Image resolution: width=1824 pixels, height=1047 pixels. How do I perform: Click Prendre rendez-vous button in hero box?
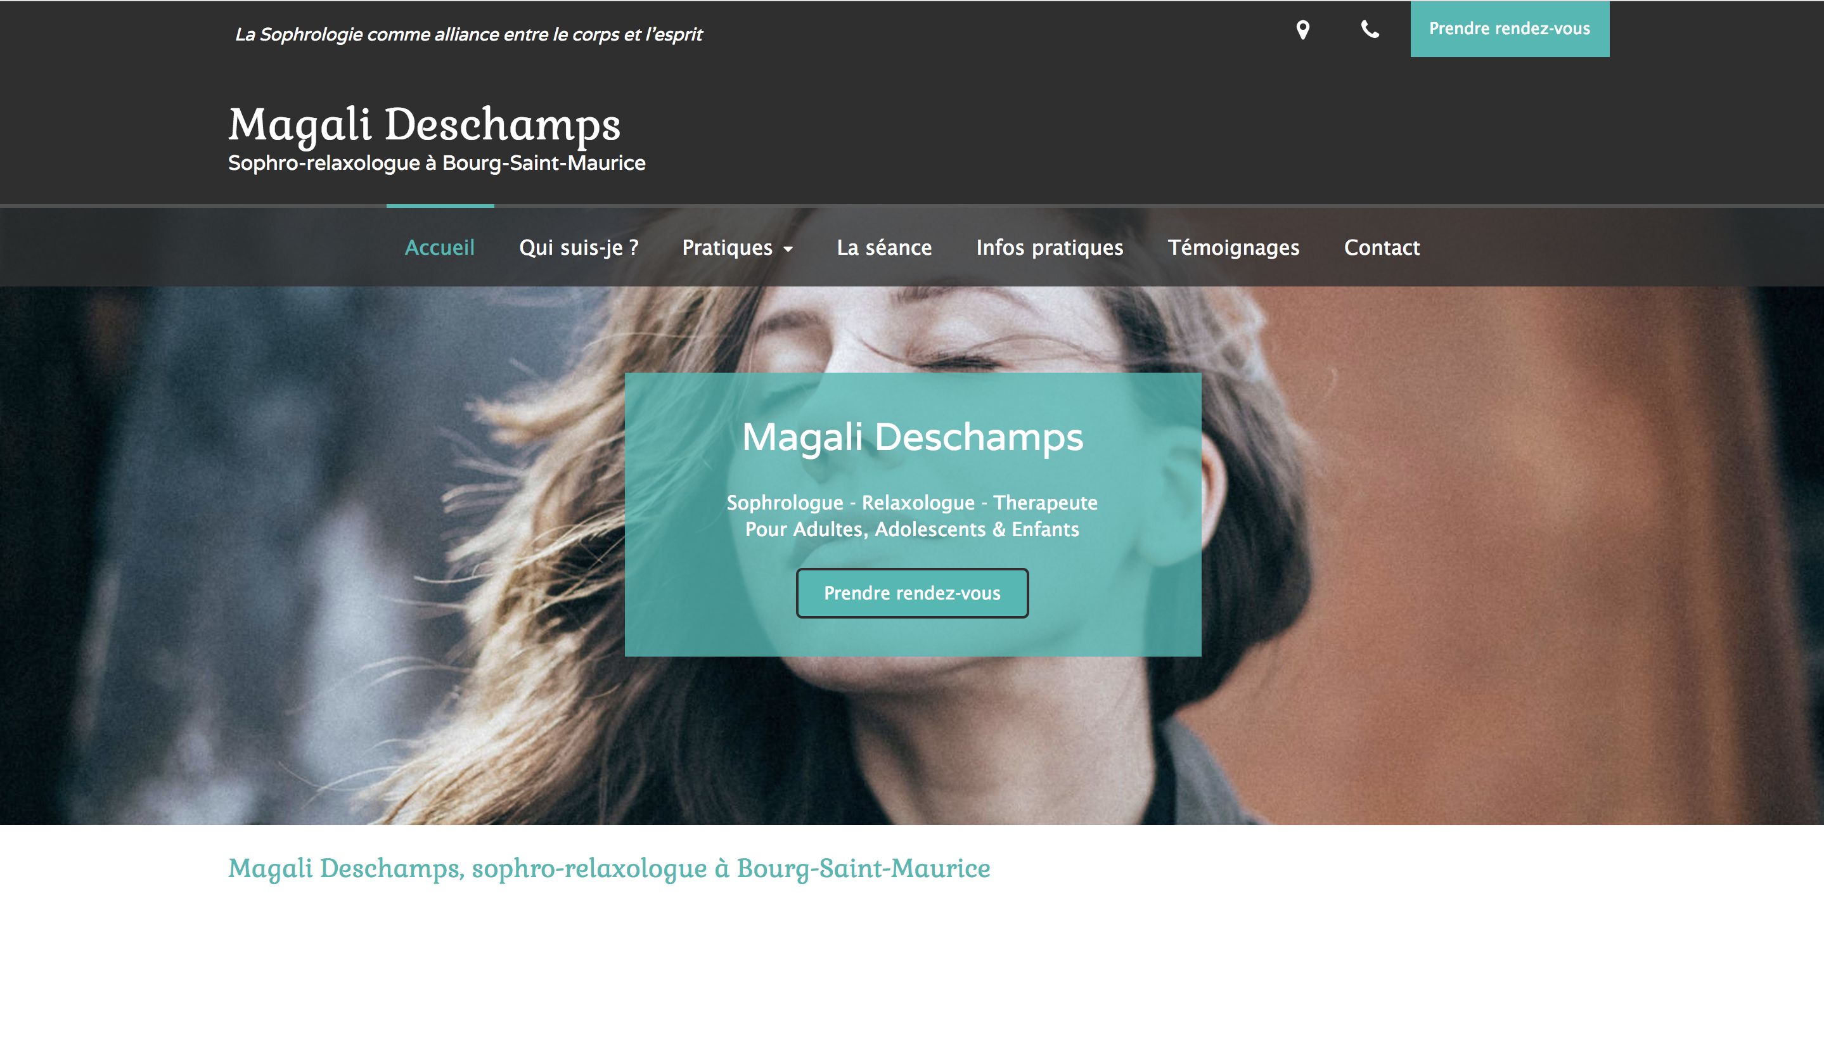[x=911, y=593]
